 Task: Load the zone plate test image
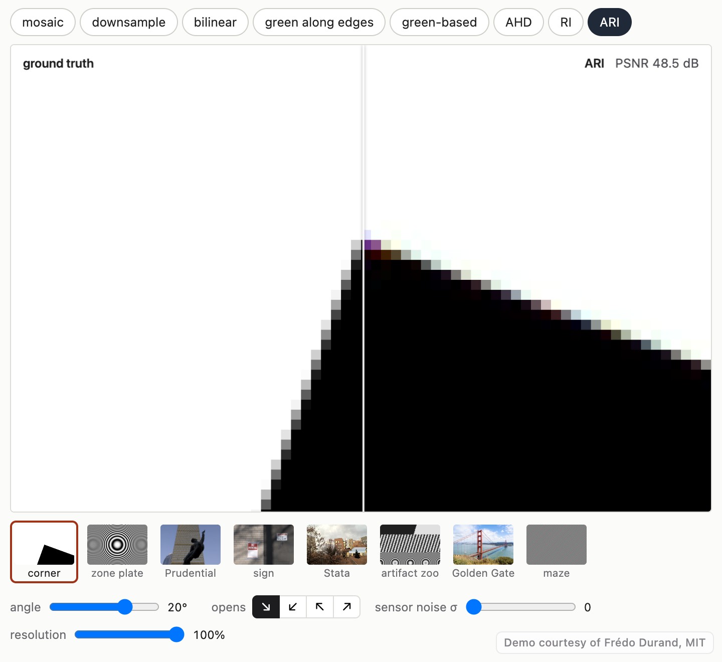tap(117, 552)
